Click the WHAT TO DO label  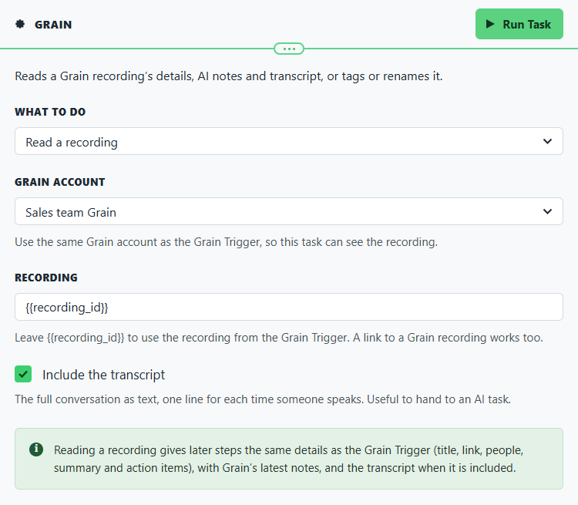(50, 112)
